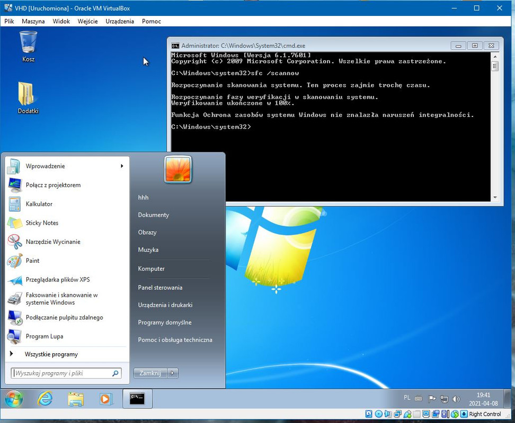Open the volume speaker tray icon
515x423 pixels.
(x=456, y=399)
